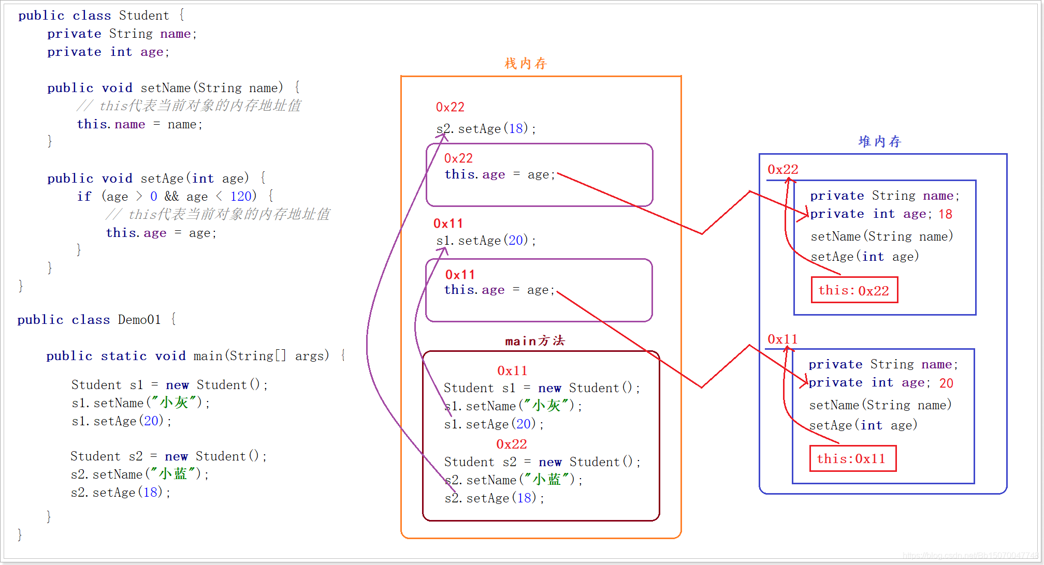
Task: Select 'private int age;' in the code listing
Action: click(108, 52)
